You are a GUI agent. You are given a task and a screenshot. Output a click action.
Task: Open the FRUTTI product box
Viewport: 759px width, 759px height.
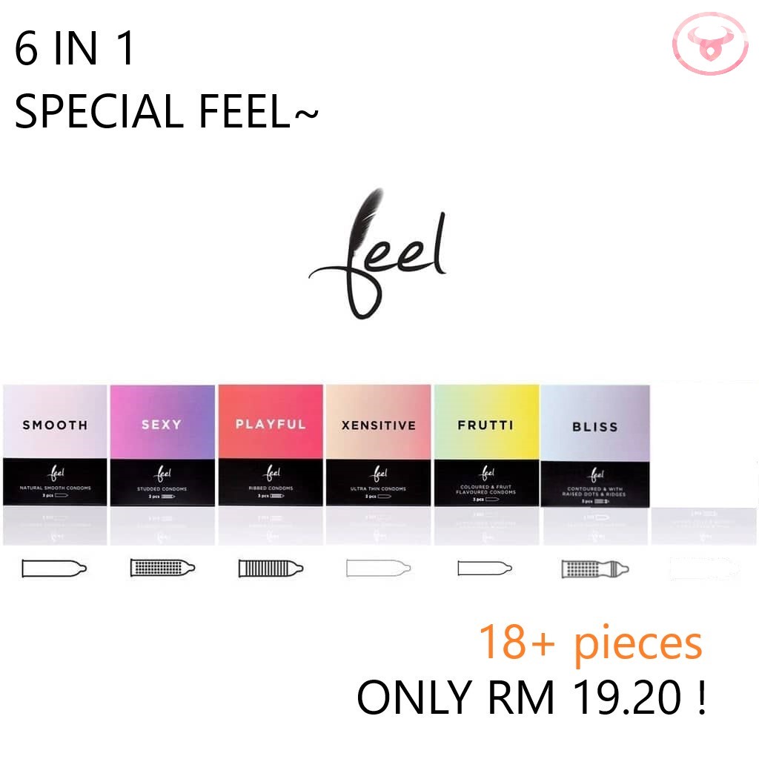(x=486, y=445)
